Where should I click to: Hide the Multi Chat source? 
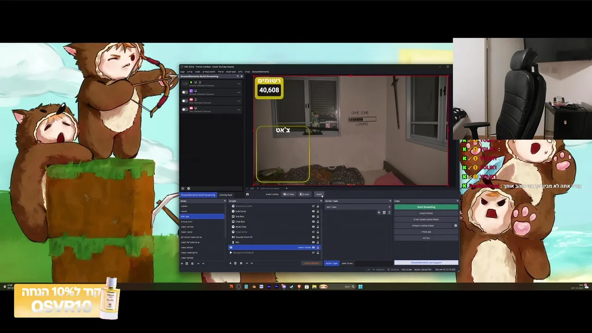coord(313,227)
